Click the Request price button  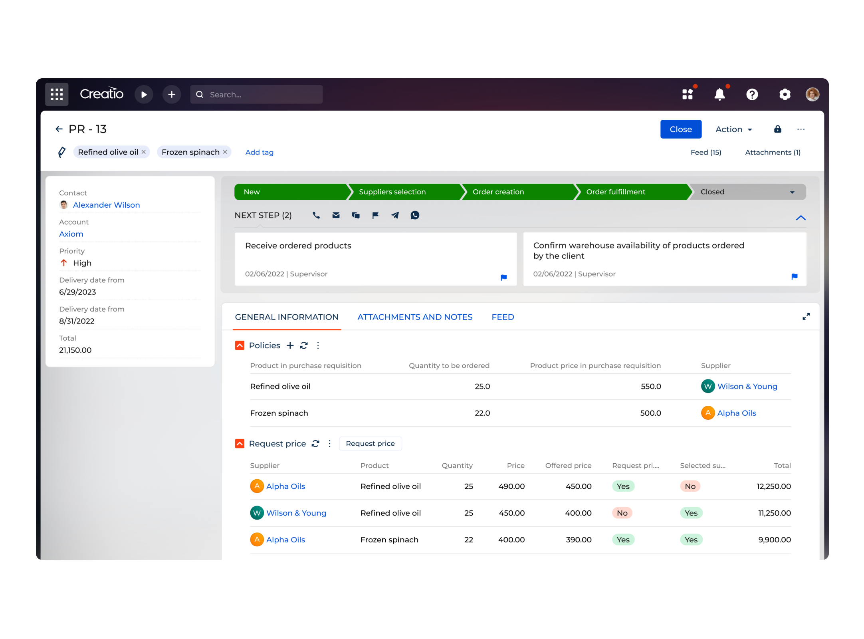[x=370, y=443]
